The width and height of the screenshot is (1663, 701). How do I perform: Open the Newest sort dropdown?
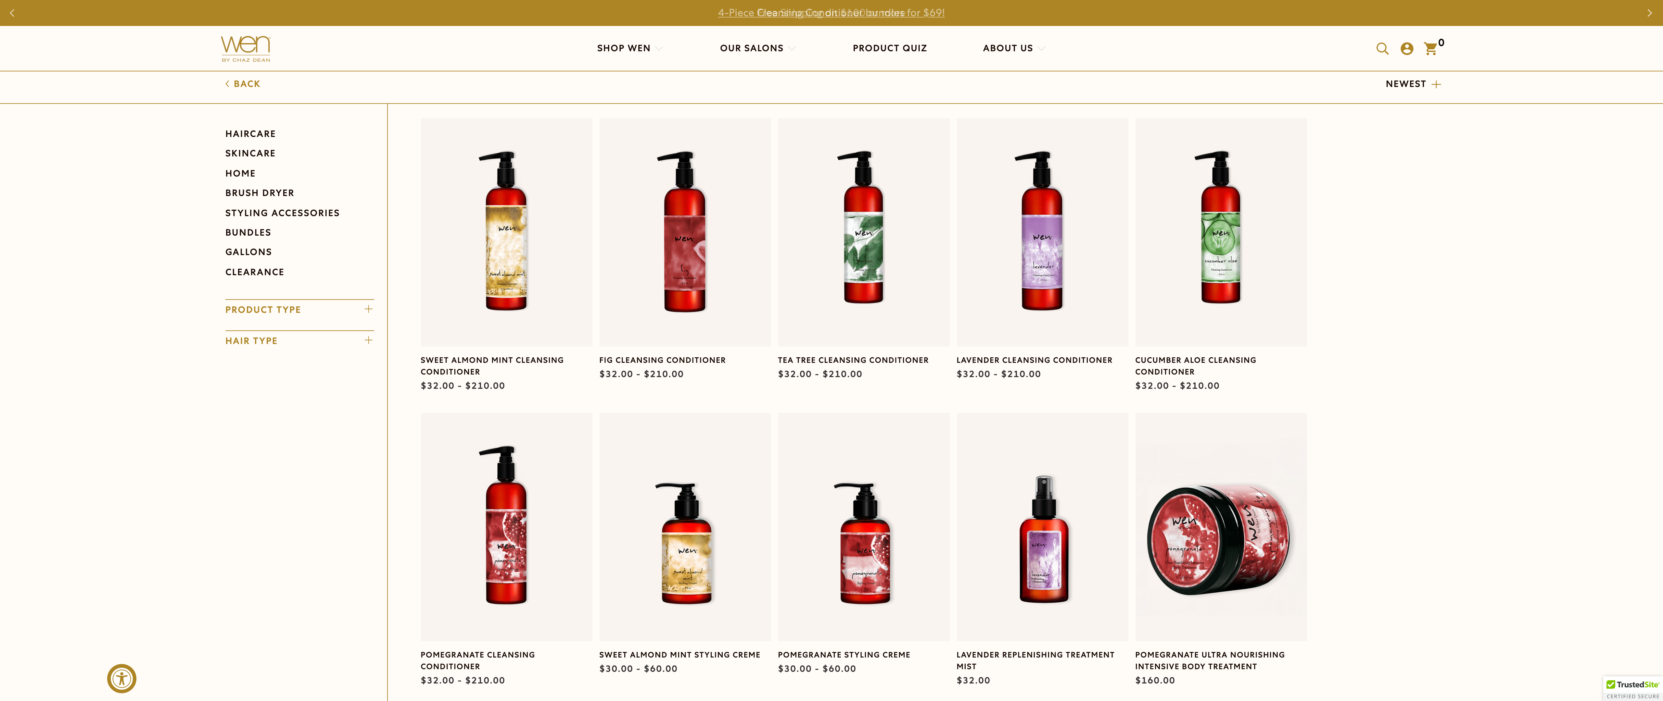point(1413,84)
